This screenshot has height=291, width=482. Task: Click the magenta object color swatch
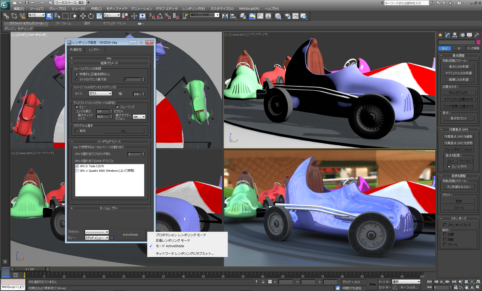pos(478,42)
